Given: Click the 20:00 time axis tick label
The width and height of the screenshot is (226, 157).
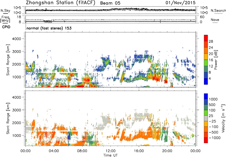Looking at the screenshot, I should pos(167,151).
